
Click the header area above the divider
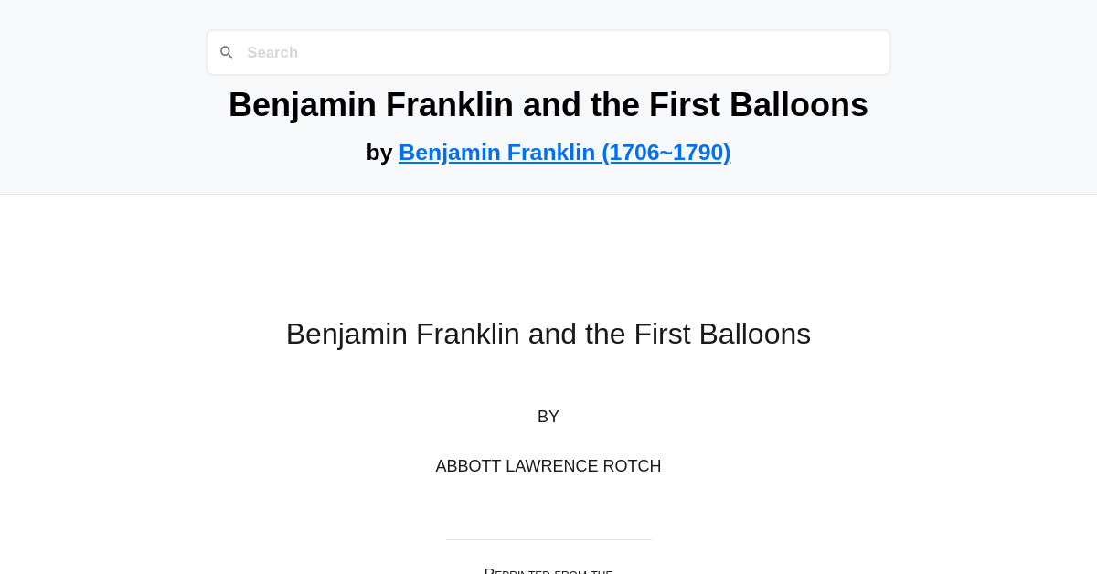coord(548,96)
